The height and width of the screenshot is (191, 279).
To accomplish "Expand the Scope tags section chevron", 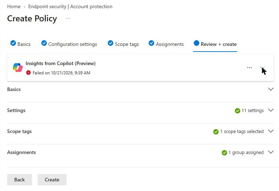I will [270, 131].
